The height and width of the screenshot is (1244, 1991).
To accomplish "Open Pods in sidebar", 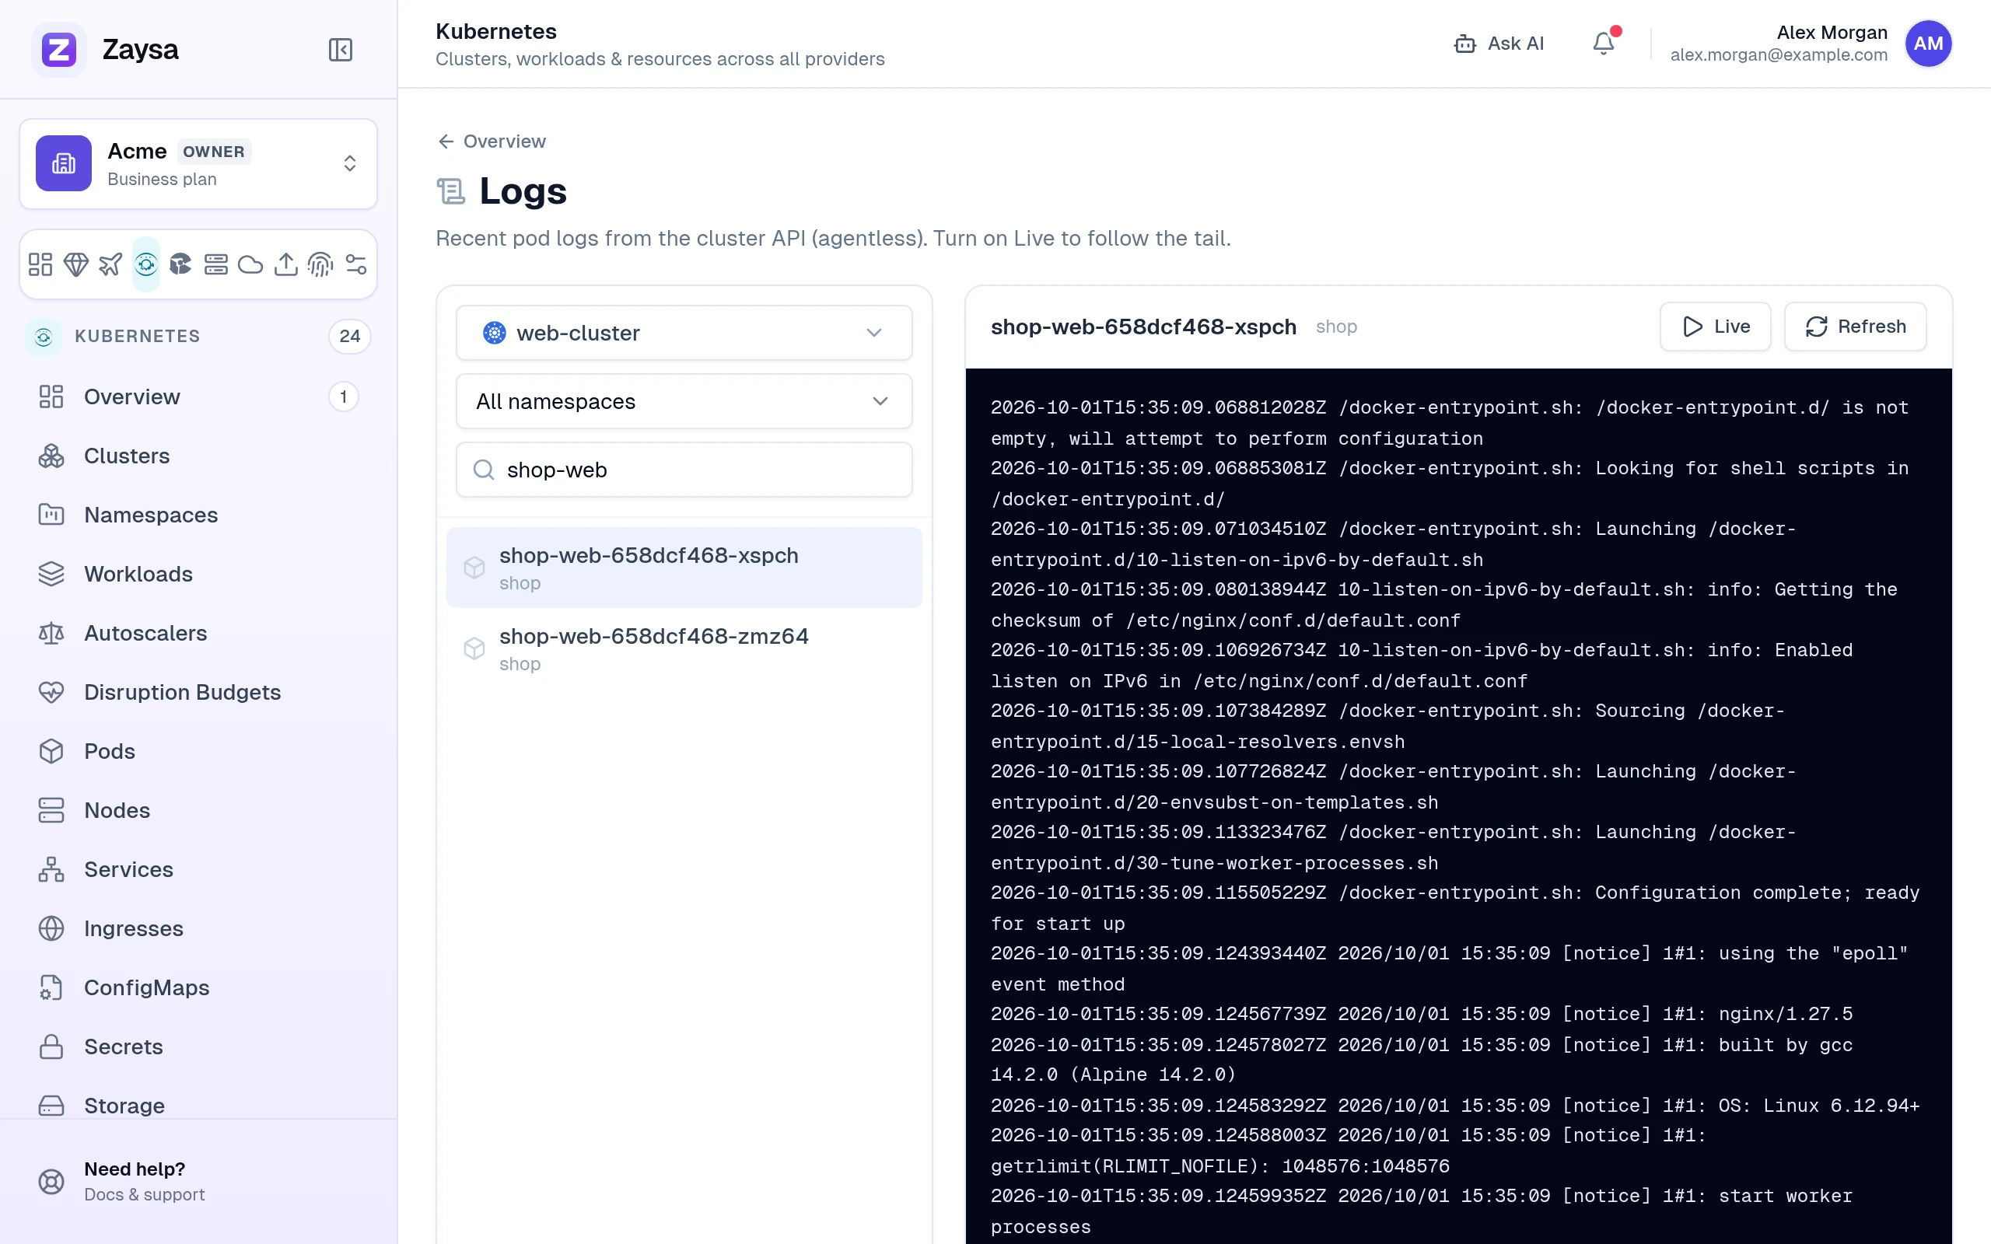I will click(x=198, y=751).
